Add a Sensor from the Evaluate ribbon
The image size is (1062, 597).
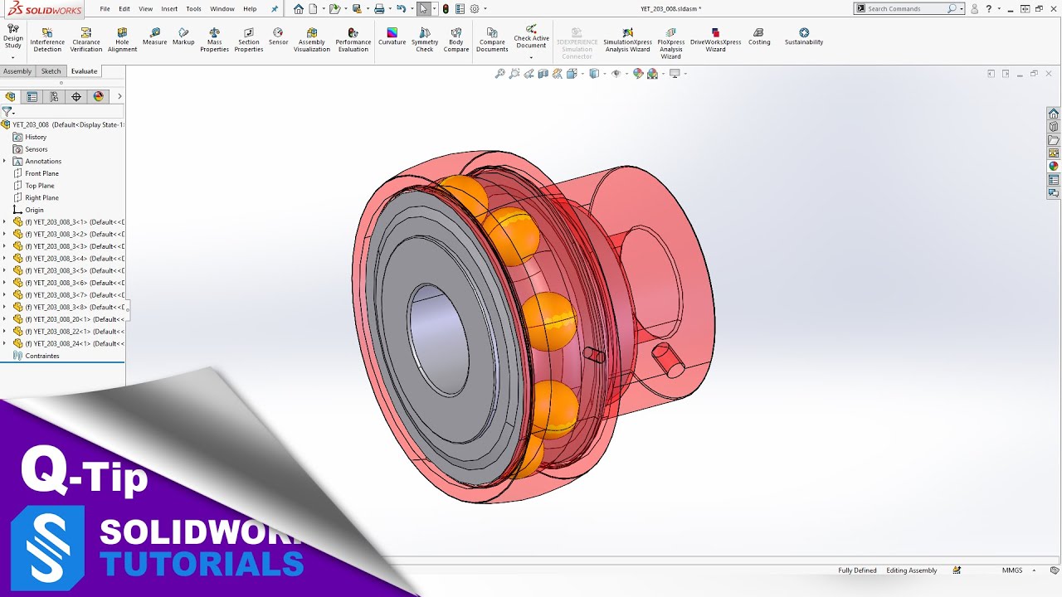pyautogui.click(x=278, y=36)
